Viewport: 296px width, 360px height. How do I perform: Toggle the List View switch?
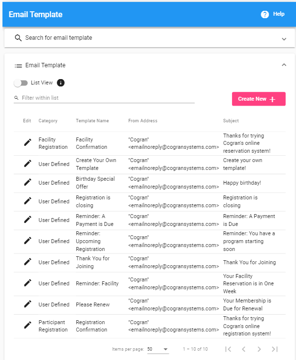click(x=21, y=83)
